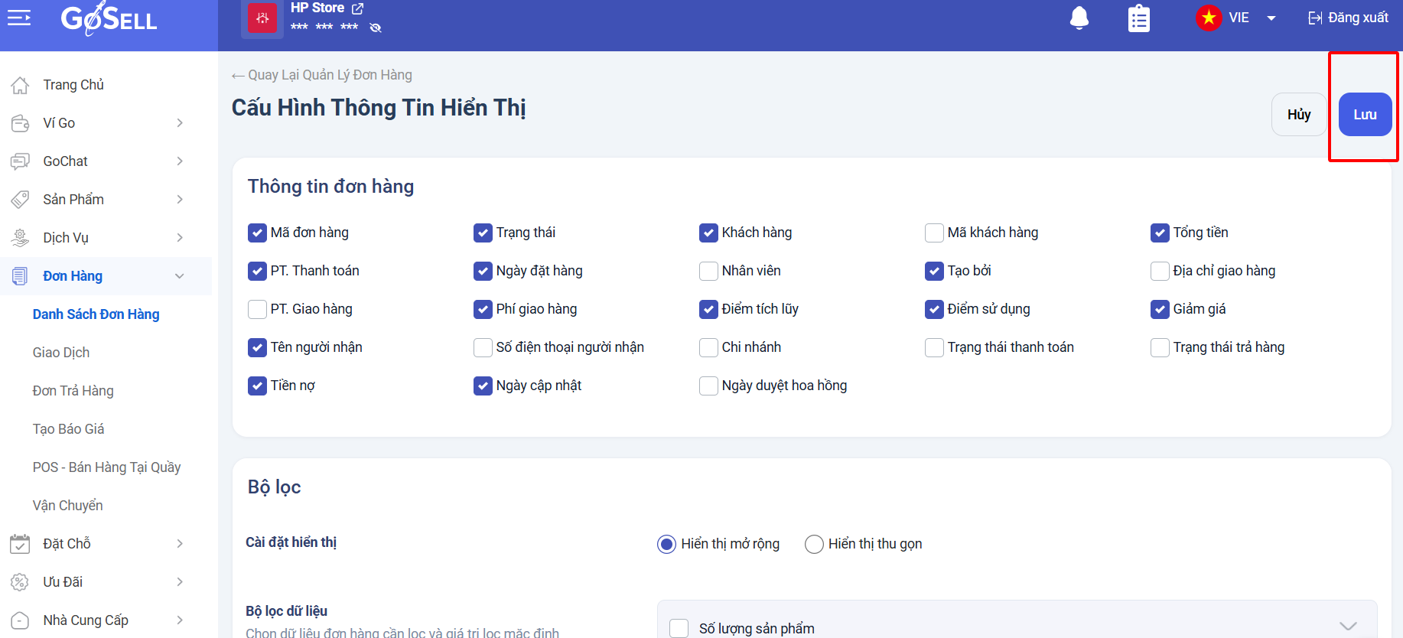Uncheck Khách hàng checkbox
The height and width of the screenshot is (638, 1403).
[x=708, y=233]
